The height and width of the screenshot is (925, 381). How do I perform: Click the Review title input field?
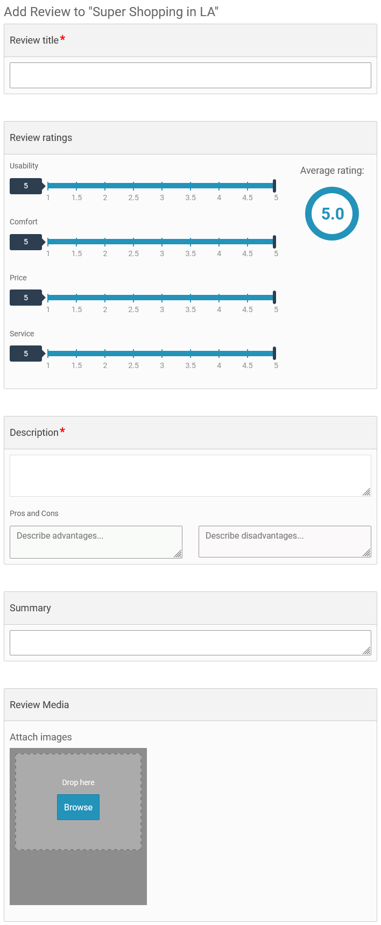click(x=190, y=75)
